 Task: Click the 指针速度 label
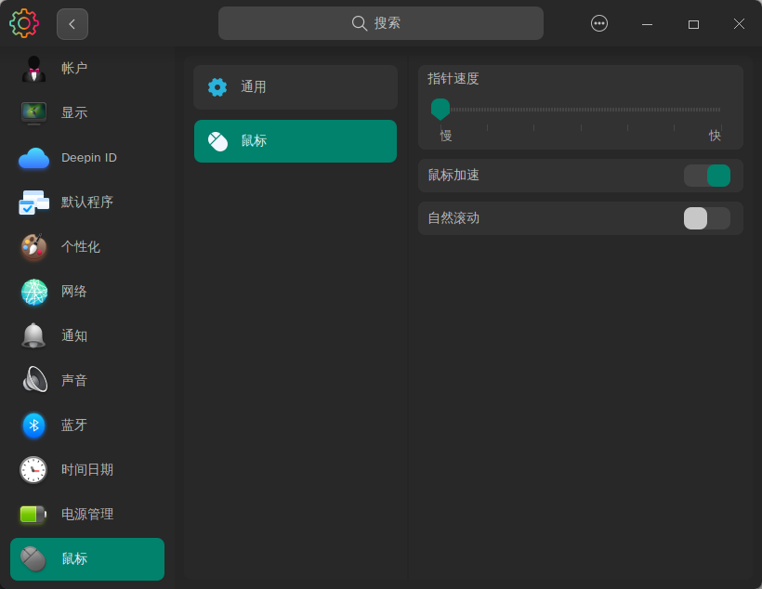pos(453,79)
